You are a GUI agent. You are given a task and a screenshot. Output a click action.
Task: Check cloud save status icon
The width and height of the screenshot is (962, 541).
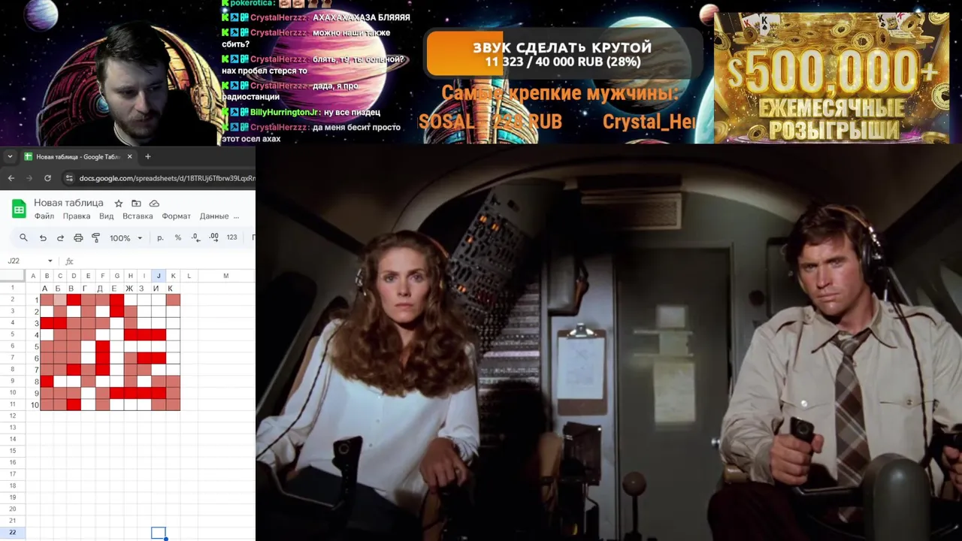click(154, 204)
